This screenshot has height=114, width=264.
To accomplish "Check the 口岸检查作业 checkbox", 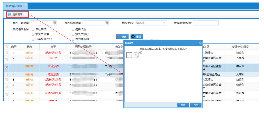I will [x=33, y=39].
